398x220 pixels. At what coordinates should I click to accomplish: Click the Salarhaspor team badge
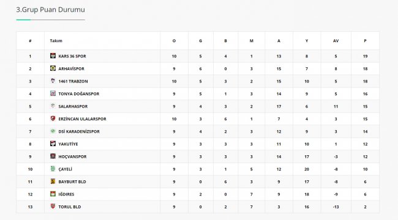pyautogui.click(x=53, y=106)
